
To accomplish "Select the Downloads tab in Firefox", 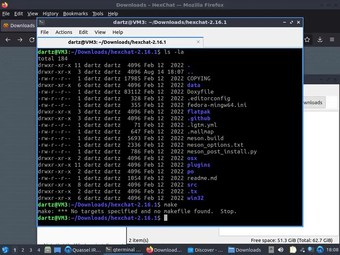I will click(x=19, y=26).
